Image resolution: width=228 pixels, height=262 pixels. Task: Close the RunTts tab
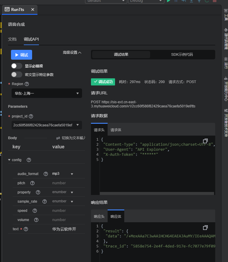point(33,9)
